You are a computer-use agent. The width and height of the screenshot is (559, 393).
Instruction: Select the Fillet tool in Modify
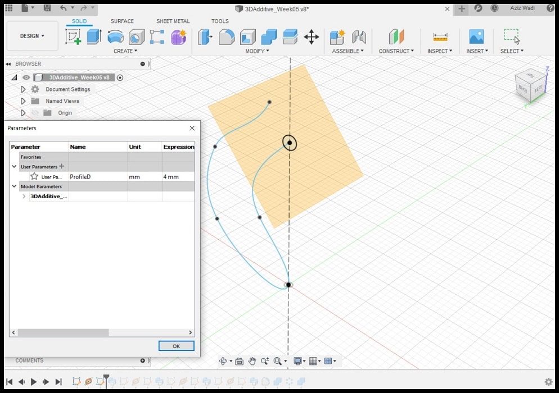[x=226, y=37]
